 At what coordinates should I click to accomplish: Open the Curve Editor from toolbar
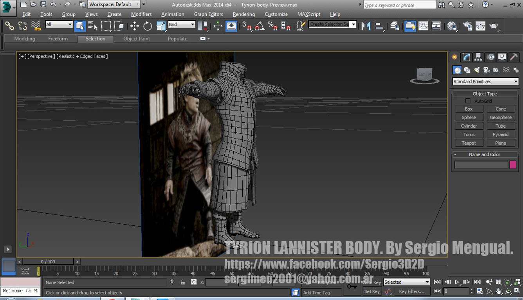423,26
